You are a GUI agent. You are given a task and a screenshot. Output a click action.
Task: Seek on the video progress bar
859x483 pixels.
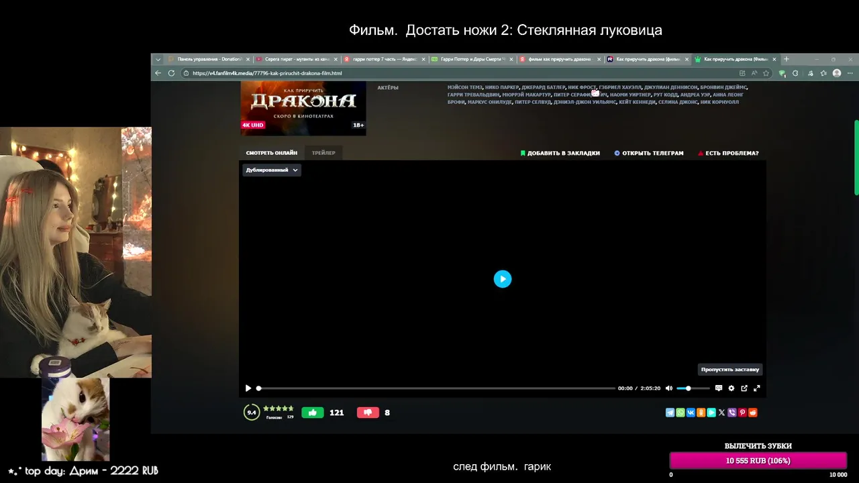pyautogui.click(x=436, y=388)
